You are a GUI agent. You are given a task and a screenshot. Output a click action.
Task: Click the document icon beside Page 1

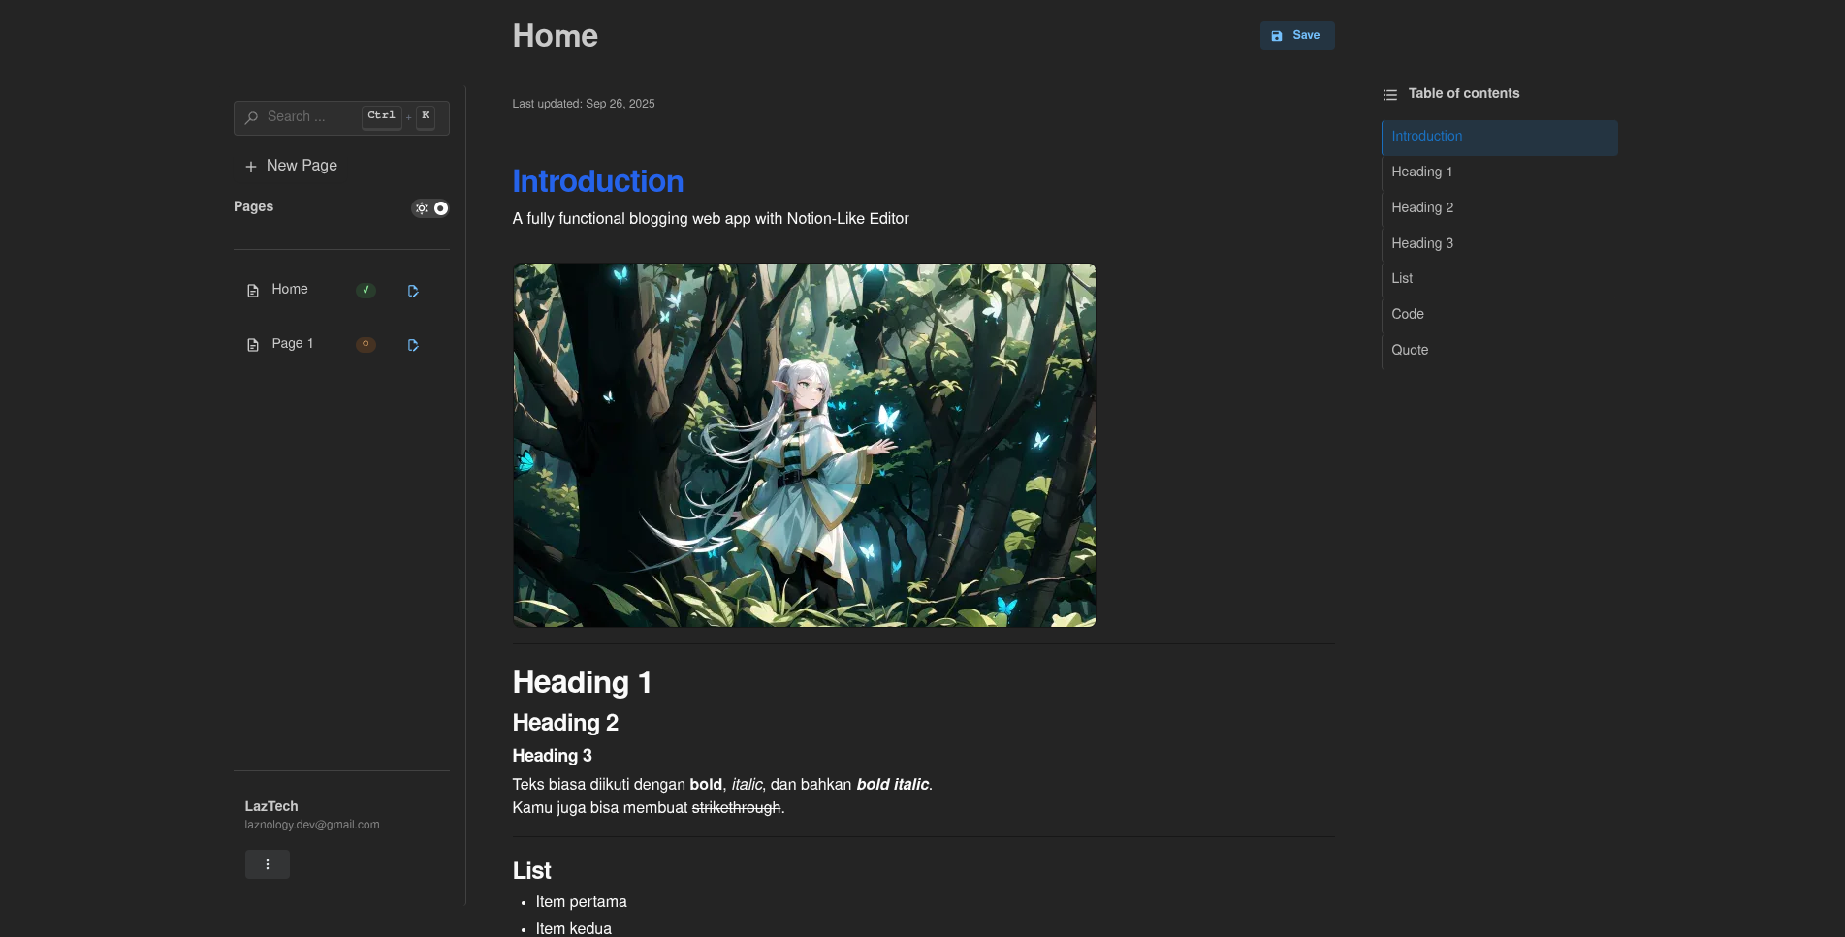pyautogui.click(x=253, y=345)
